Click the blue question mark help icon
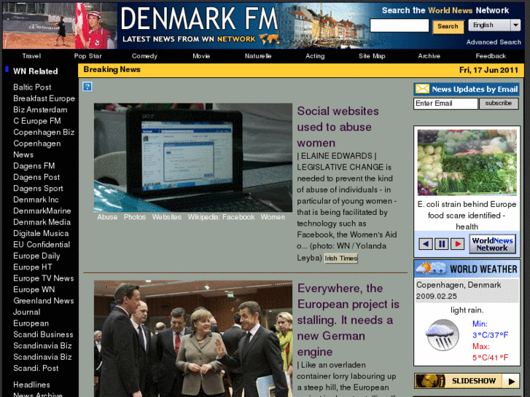Image resolution: width=530 pixels, height=397 pixels. 87,87
